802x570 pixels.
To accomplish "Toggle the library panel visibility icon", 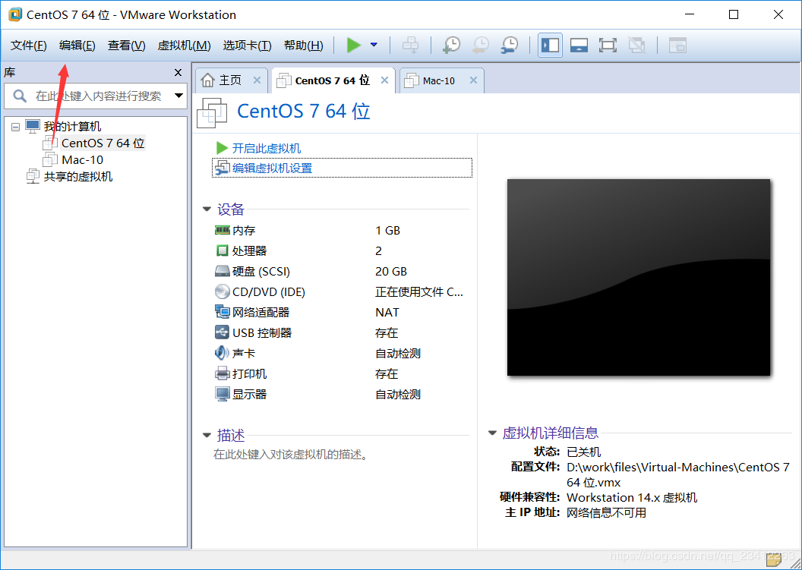I will click(550, 45).
